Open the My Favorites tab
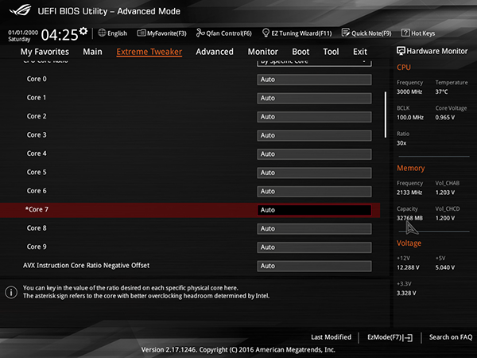This screenshot has width=477, height=358. tap(45, 52)
